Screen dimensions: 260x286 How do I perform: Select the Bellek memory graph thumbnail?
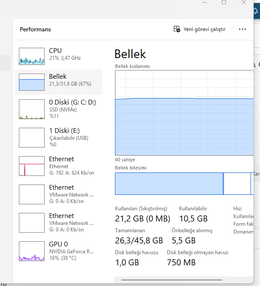click(x=32, y=82)
